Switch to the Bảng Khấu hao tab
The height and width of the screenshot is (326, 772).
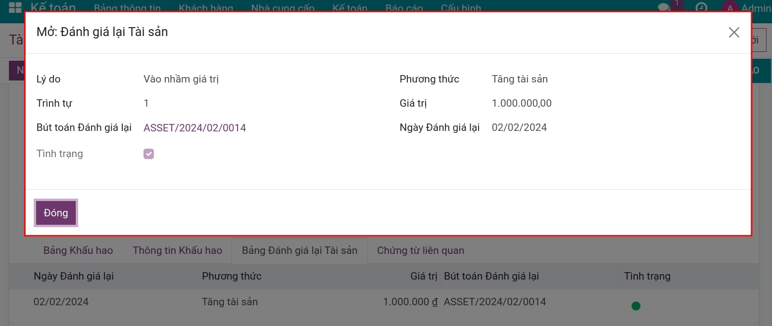[78, 250]
